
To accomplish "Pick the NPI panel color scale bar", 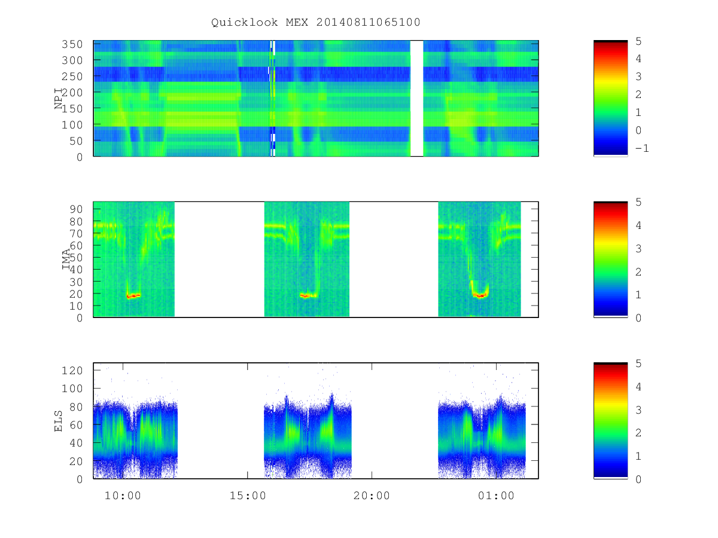I will [x=610, y=98].
